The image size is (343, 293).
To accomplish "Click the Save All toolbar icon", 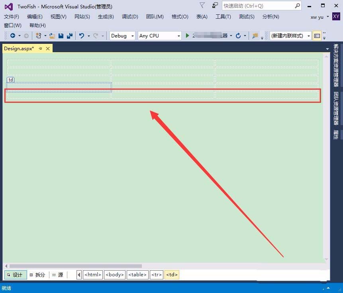I will (x=70, y=35).
